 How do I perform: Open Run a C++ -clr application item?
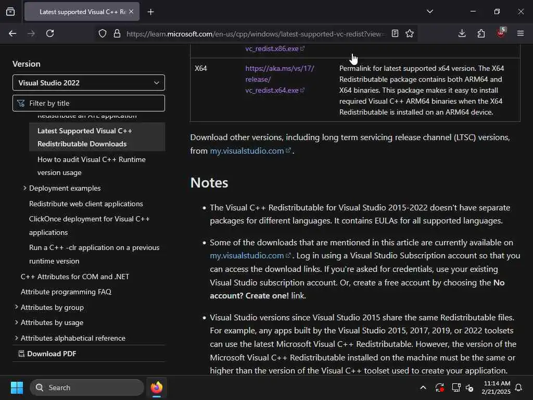tap(94, 254)
